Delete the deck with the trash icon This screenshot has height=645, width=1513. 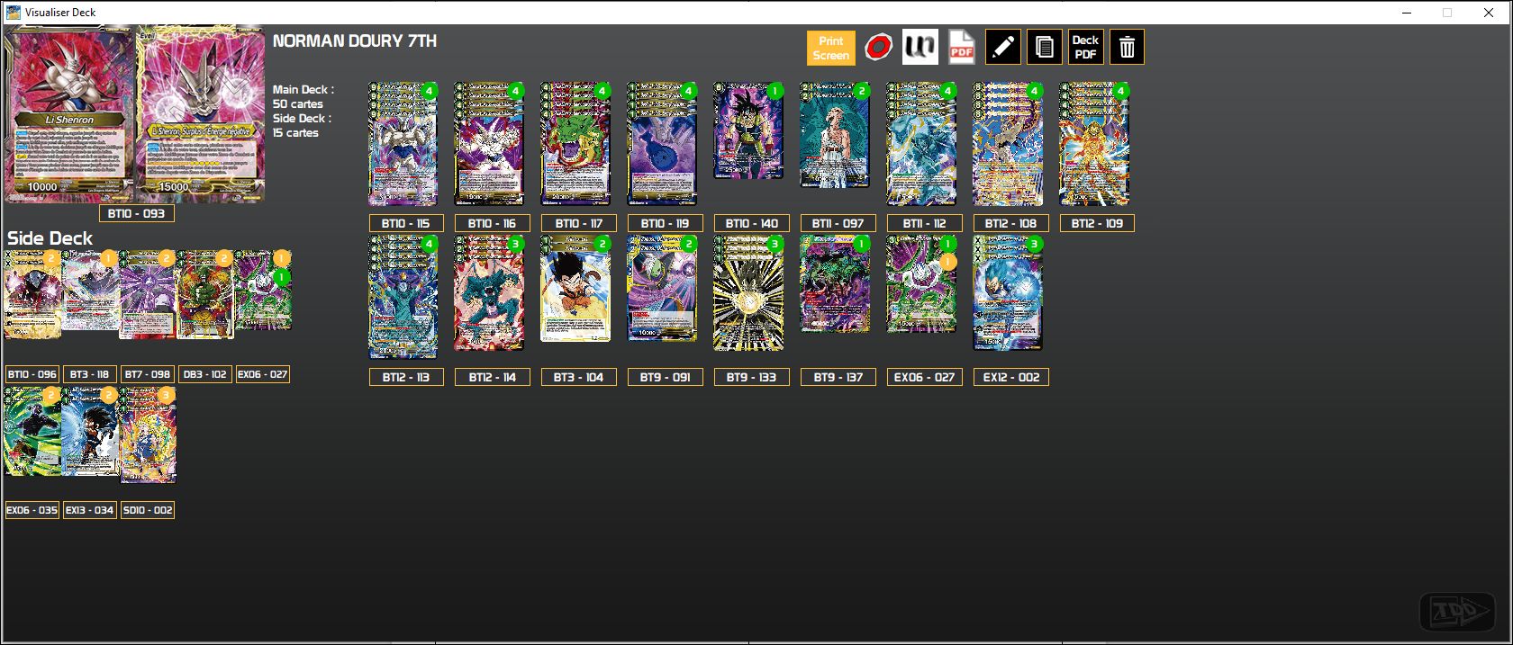pyautogui.click(x=1127, y=48)
